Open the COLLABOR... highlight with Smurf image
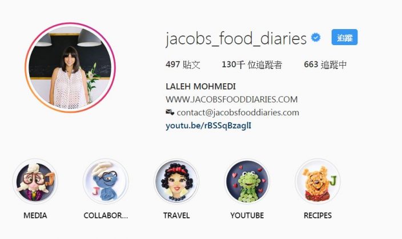 [x=106, y=181]
